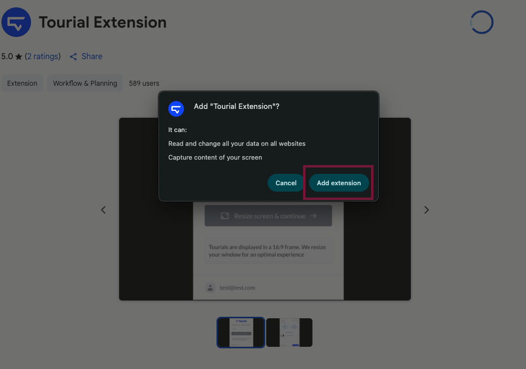
Task: Click the 16:9 frame info text box
Action: pos(268,251)
